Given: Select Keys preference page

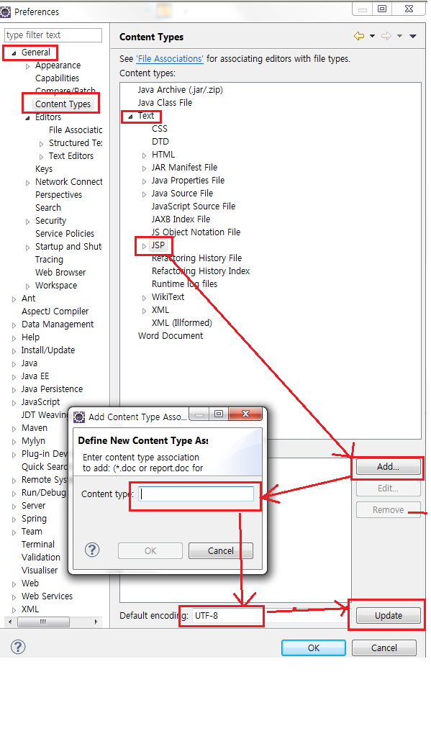Looking at the screenshot, I should 44,169.
